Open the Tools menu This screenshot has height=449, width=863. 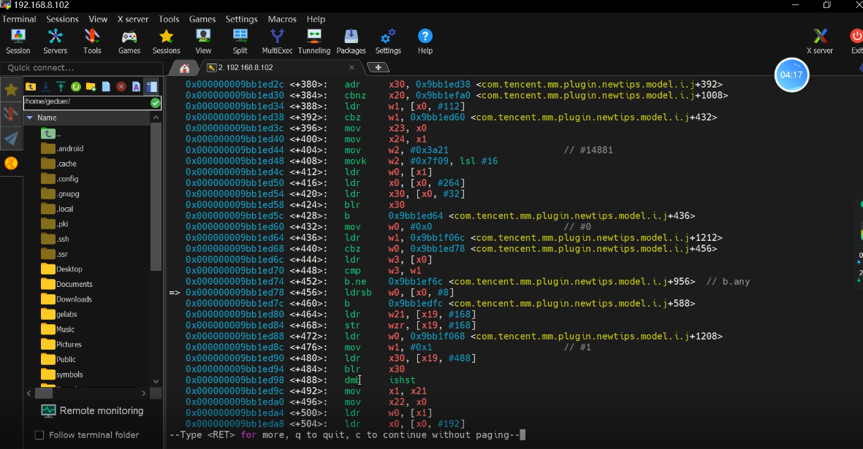[x=169, y=19]
